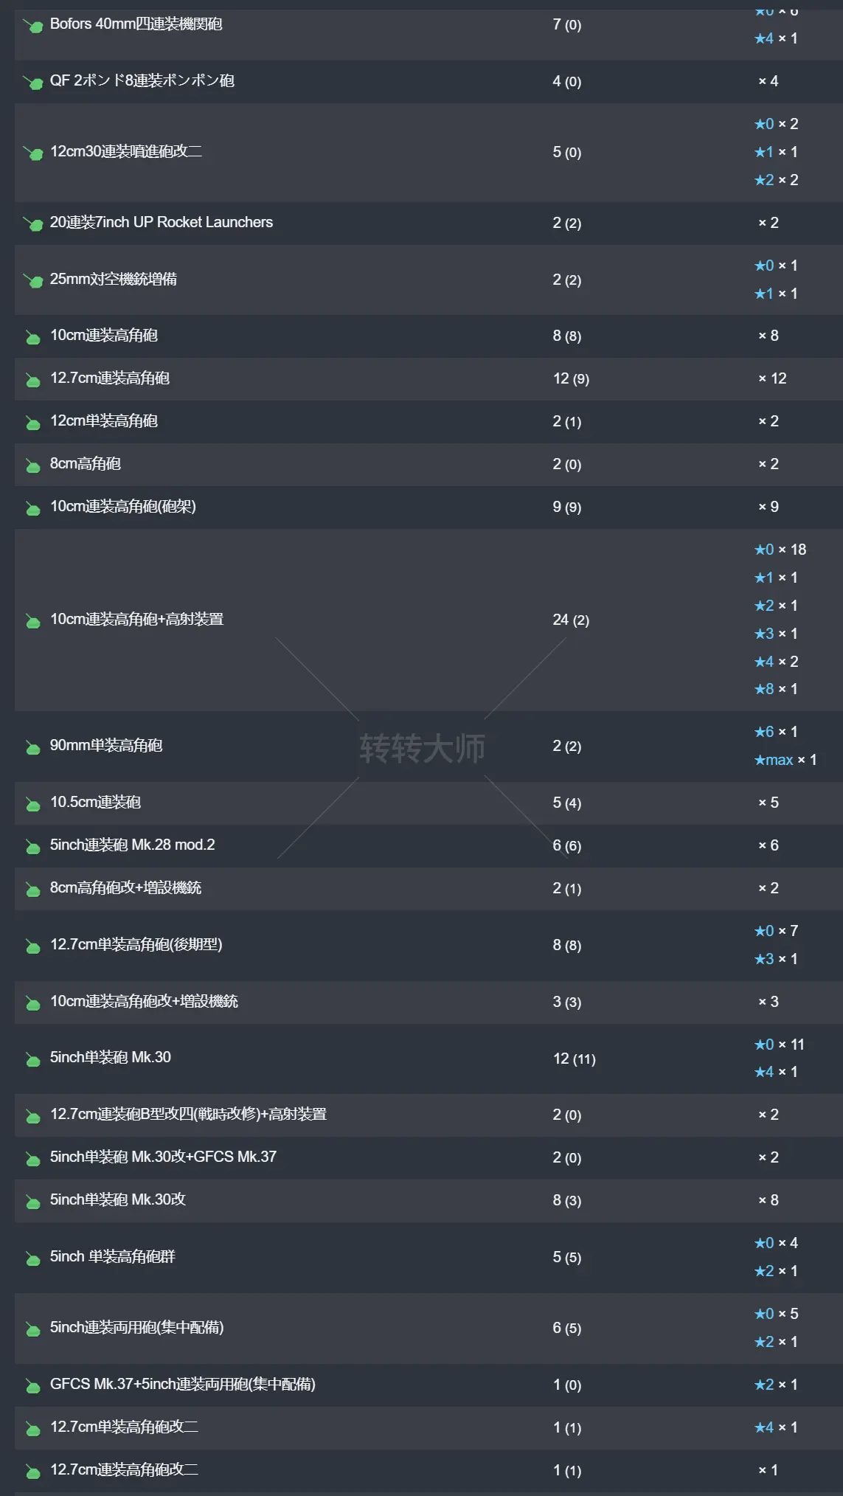Click the icon next to 5inch 単装高角砲群
The image size is (843, 1496).
pyautogui.click(x=33, y=1258)
